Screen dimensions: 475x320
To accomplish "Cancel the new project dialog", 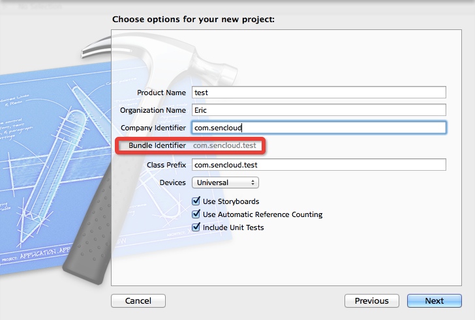I will click(x=138, y=301).
